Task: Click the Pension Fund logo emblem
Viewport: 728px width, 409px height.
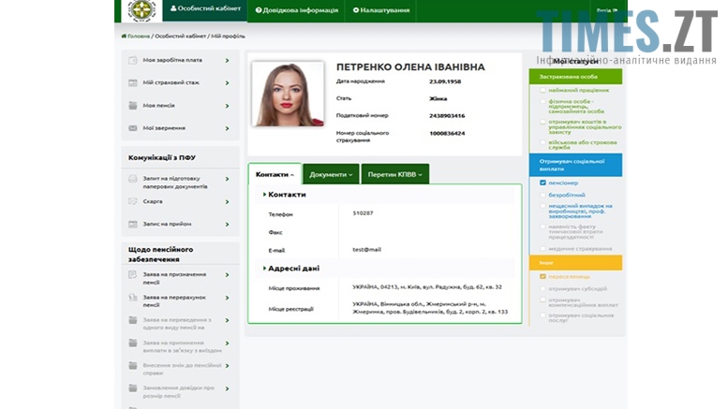Action: [x=141, y=10]
